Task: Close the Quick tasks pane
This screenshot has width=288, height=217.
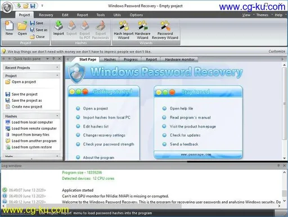Action: 60,58
